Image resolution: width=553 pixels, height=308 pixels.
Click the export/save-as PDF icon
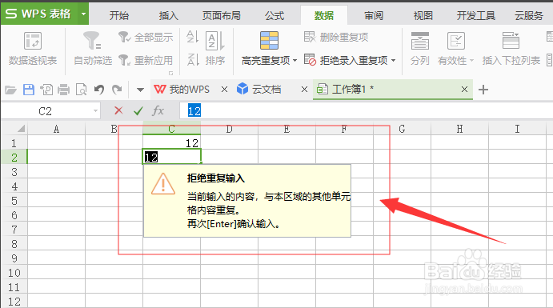(x=46, y=90)
